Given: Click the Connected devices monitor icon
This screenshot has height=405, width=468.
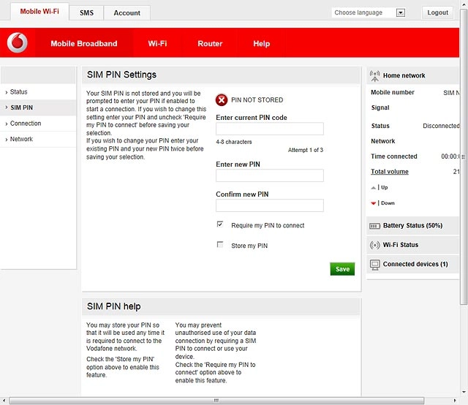Looking at the screenshot, I should (x=375, y=265).
